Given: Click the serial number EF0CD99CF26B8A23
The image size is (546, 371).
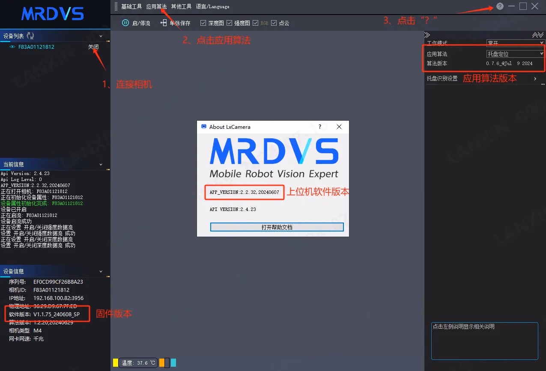Looking at the screenshot, I should point(58,282).
